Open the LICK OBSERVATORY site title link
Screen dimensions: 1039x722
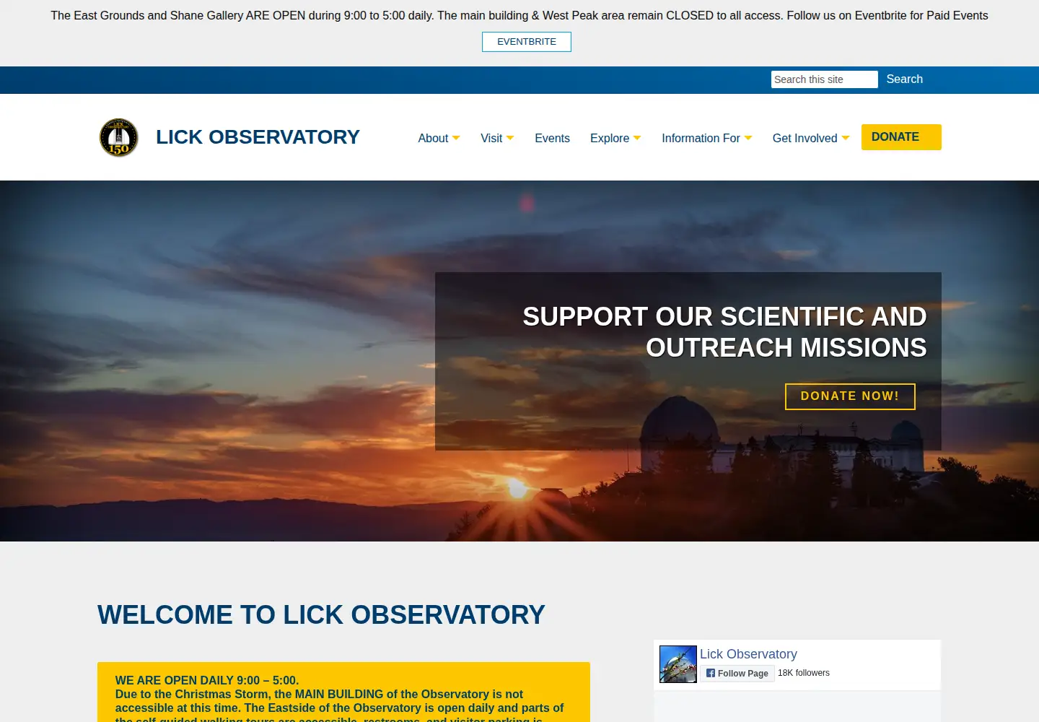point(258,137)
